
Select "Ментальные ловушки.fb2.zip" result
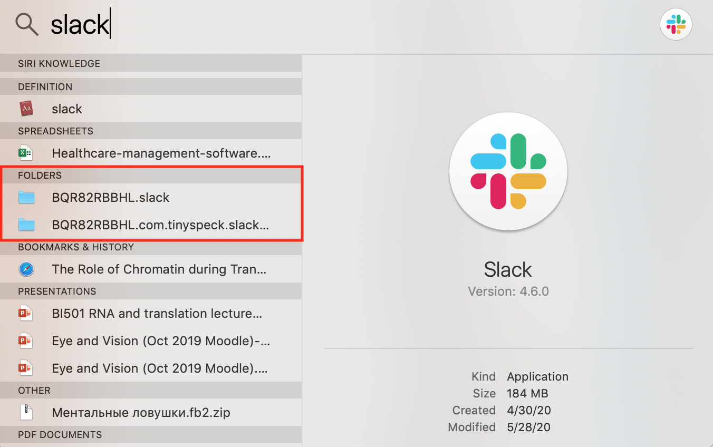[x=151, y=412]
